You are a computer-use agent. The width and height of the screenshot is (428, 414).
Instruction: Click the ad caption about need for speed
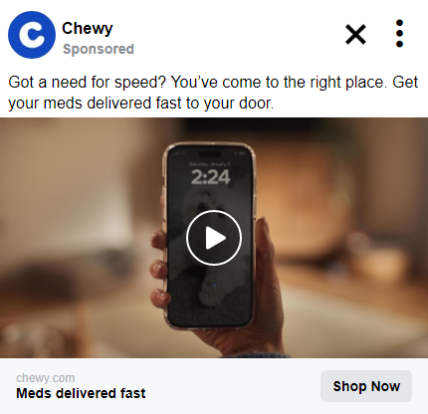point(213,93)
